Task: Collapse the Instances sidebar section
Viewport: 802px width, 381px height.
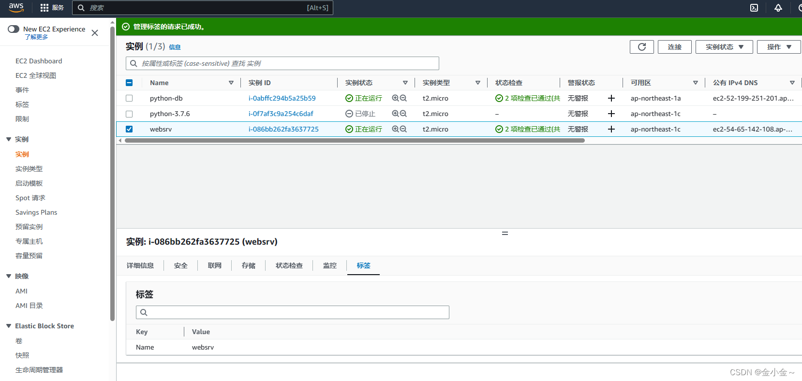Action: [9, 139]
